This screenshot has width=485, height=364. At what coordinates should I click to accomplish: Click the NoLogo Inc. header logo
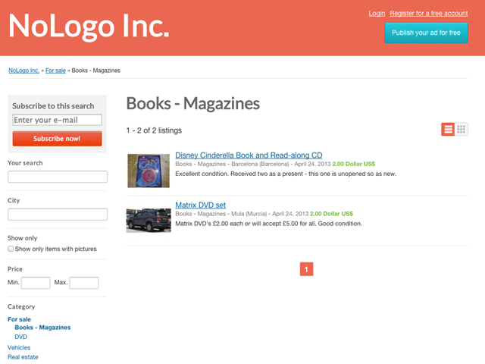(89, 27)
